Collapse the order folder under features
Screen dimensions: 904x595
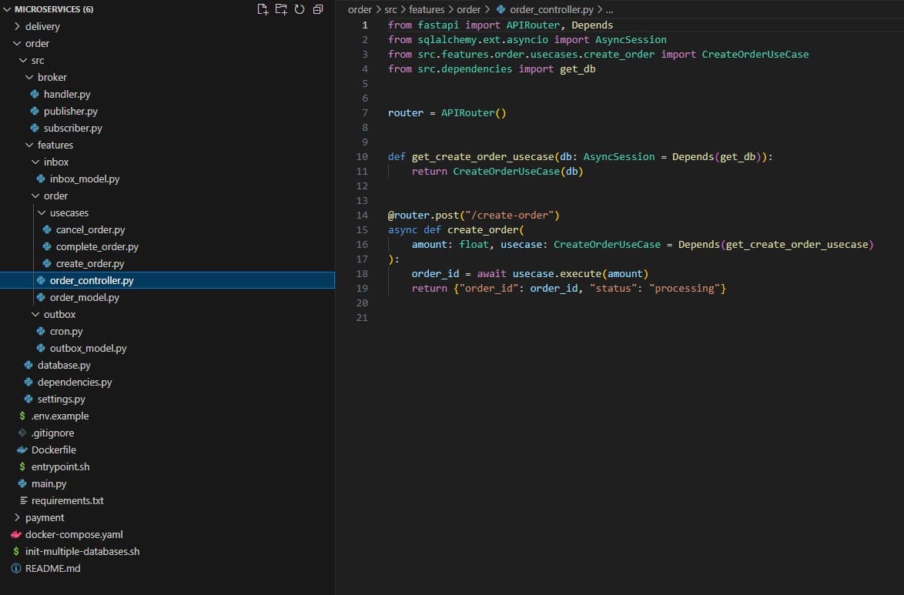[35, 196]
